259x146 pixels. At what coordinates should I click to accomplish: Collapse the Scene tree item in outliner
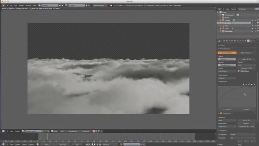(218, 12)
